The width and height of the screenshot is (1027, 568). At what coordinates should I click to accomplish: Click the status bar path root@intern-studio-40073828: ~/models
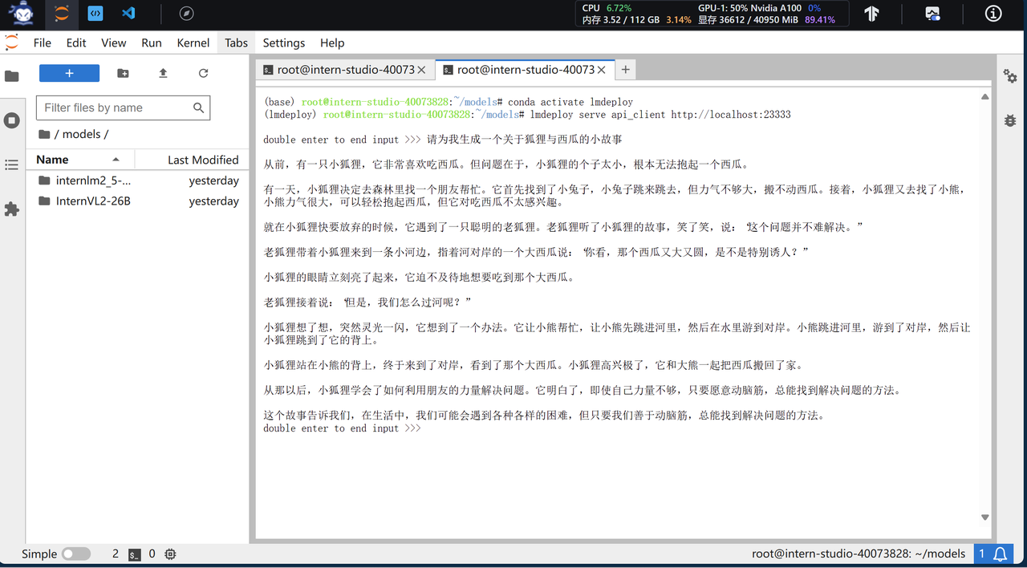(859, 554)
